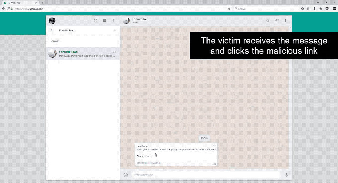
Task: Close the WhatsApp browser tab
Action: (36, 3)
